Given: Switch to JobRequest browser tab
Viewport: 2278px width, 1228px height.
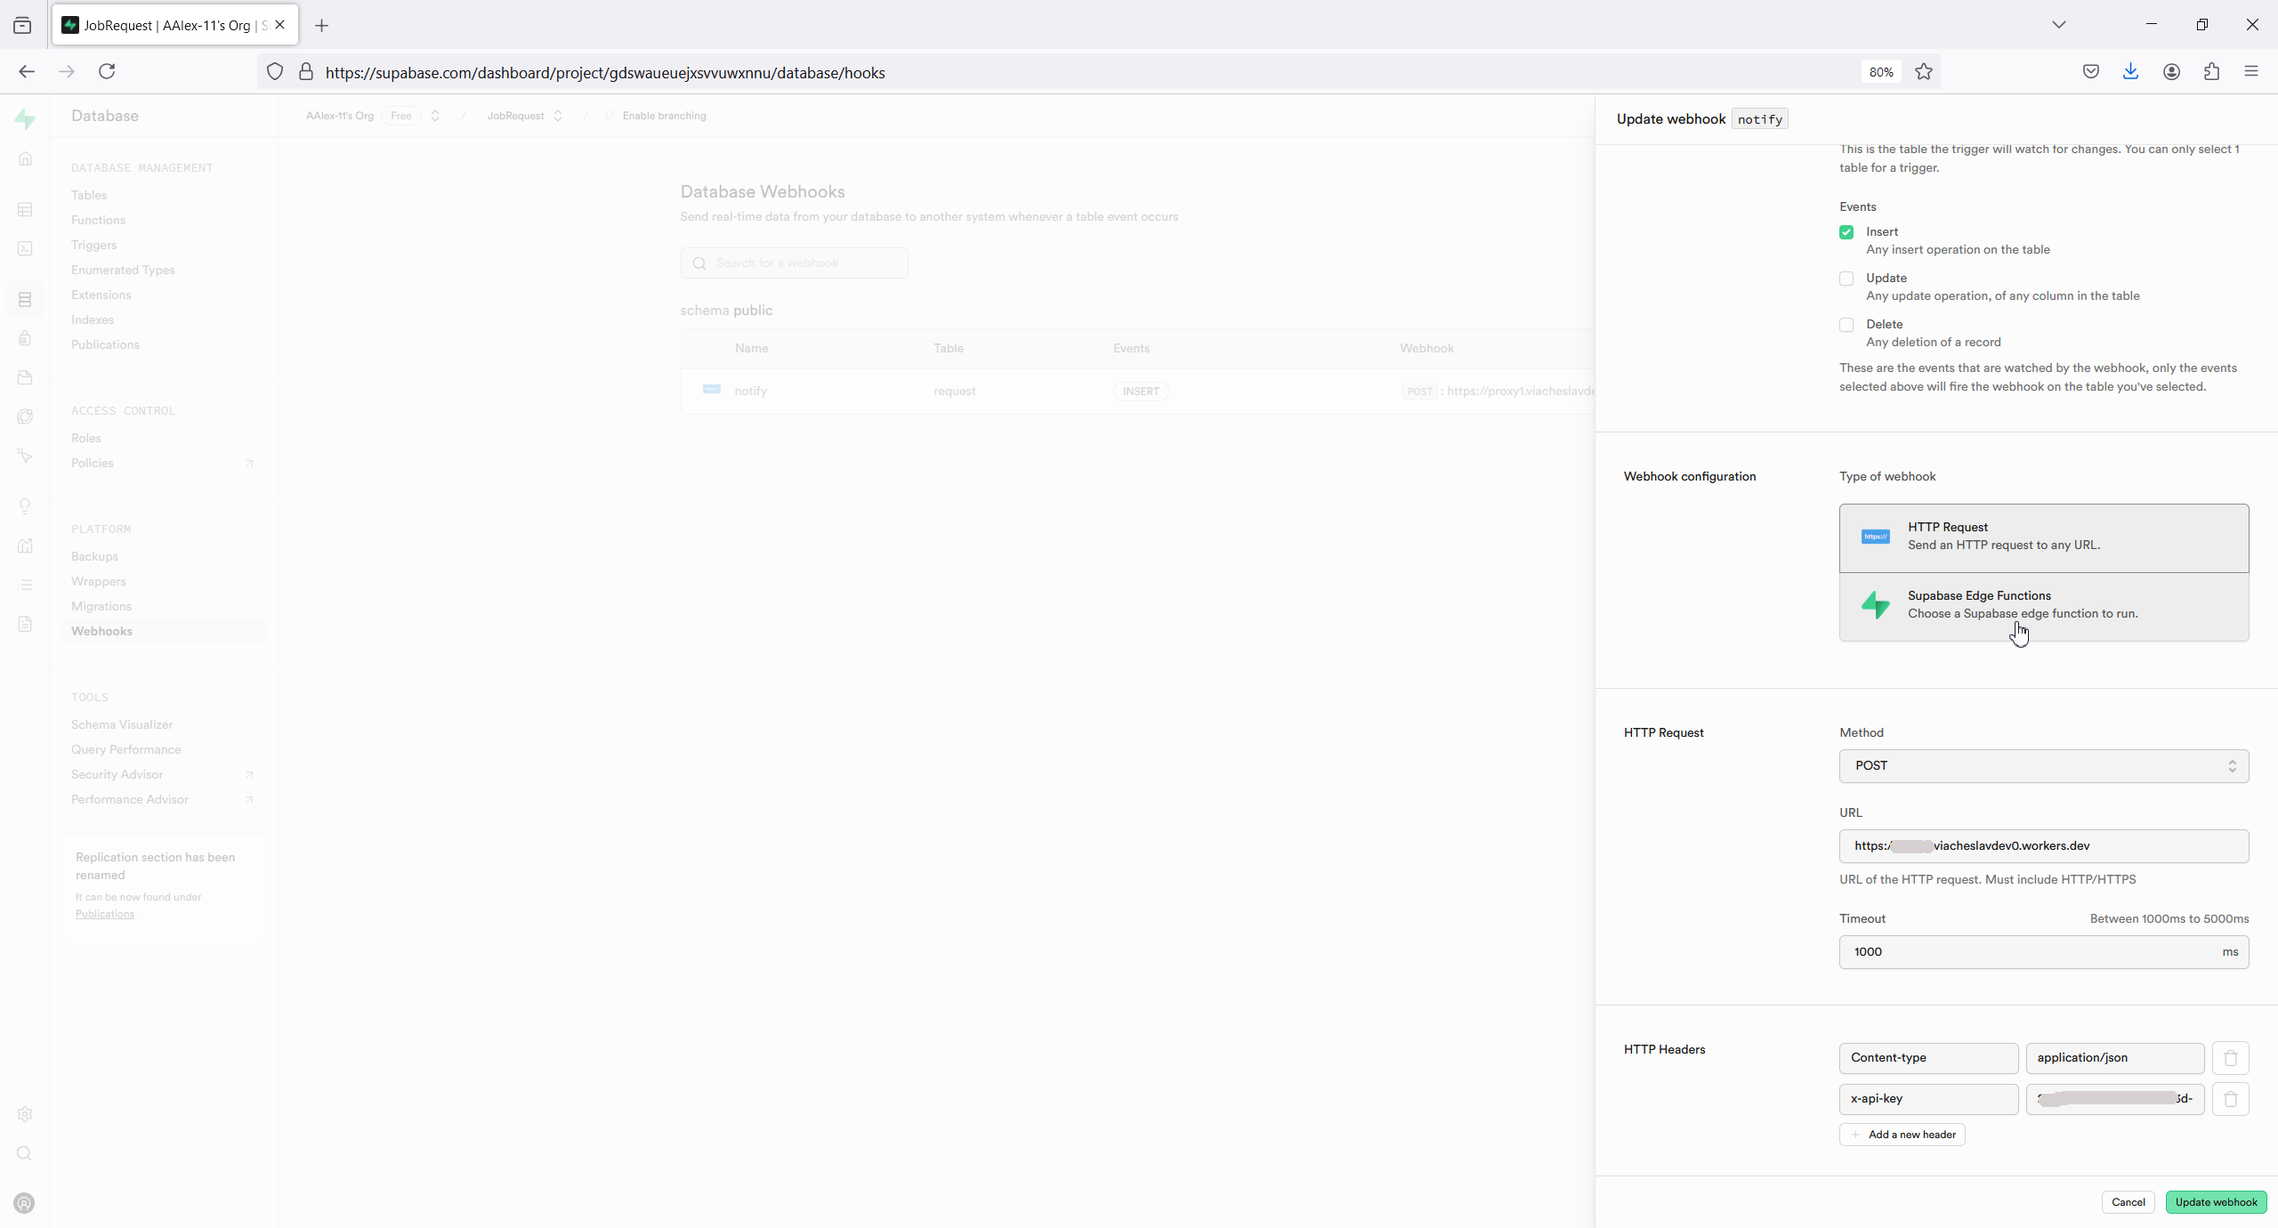Looking at the screenshot, I should point(167,25).
